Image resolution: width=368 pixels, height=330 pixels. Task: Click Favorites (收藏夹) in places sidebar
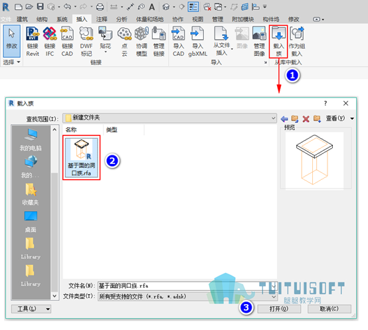[31, 194]
